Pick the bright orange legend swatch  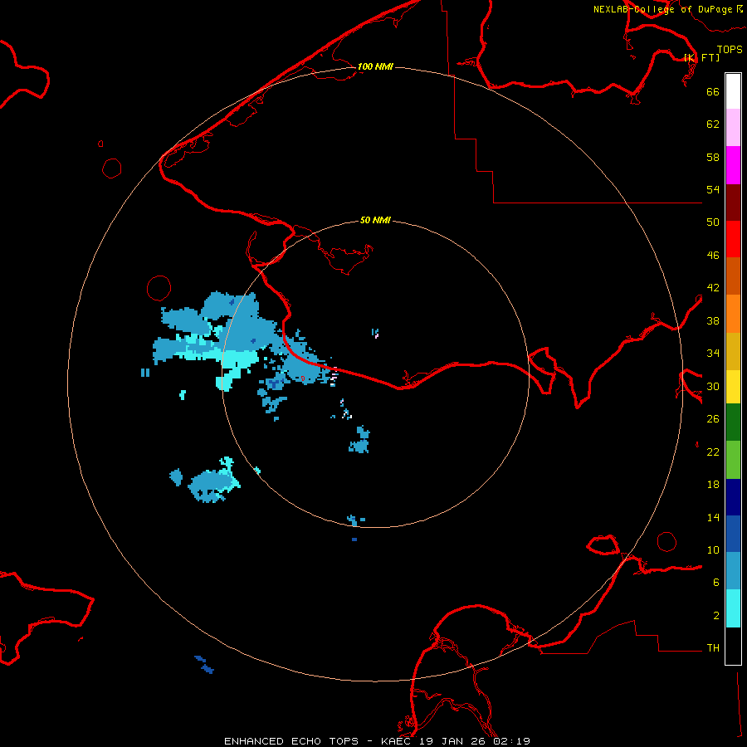733,314
